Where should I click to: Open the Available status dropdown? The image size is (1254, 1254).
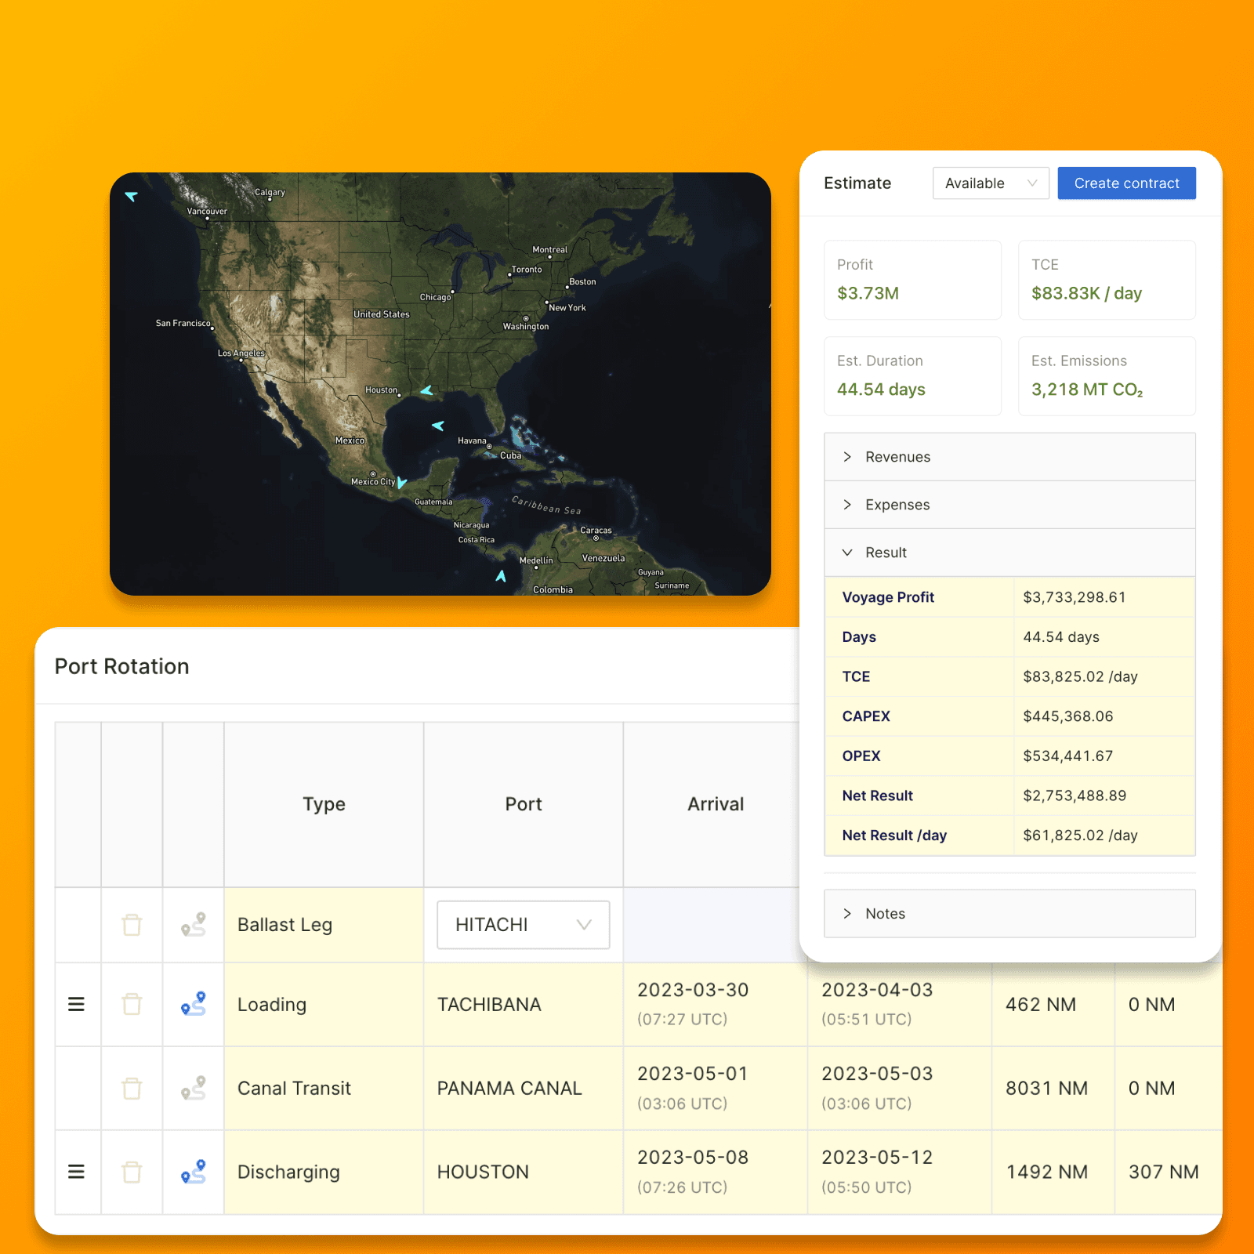click(991, 183)
